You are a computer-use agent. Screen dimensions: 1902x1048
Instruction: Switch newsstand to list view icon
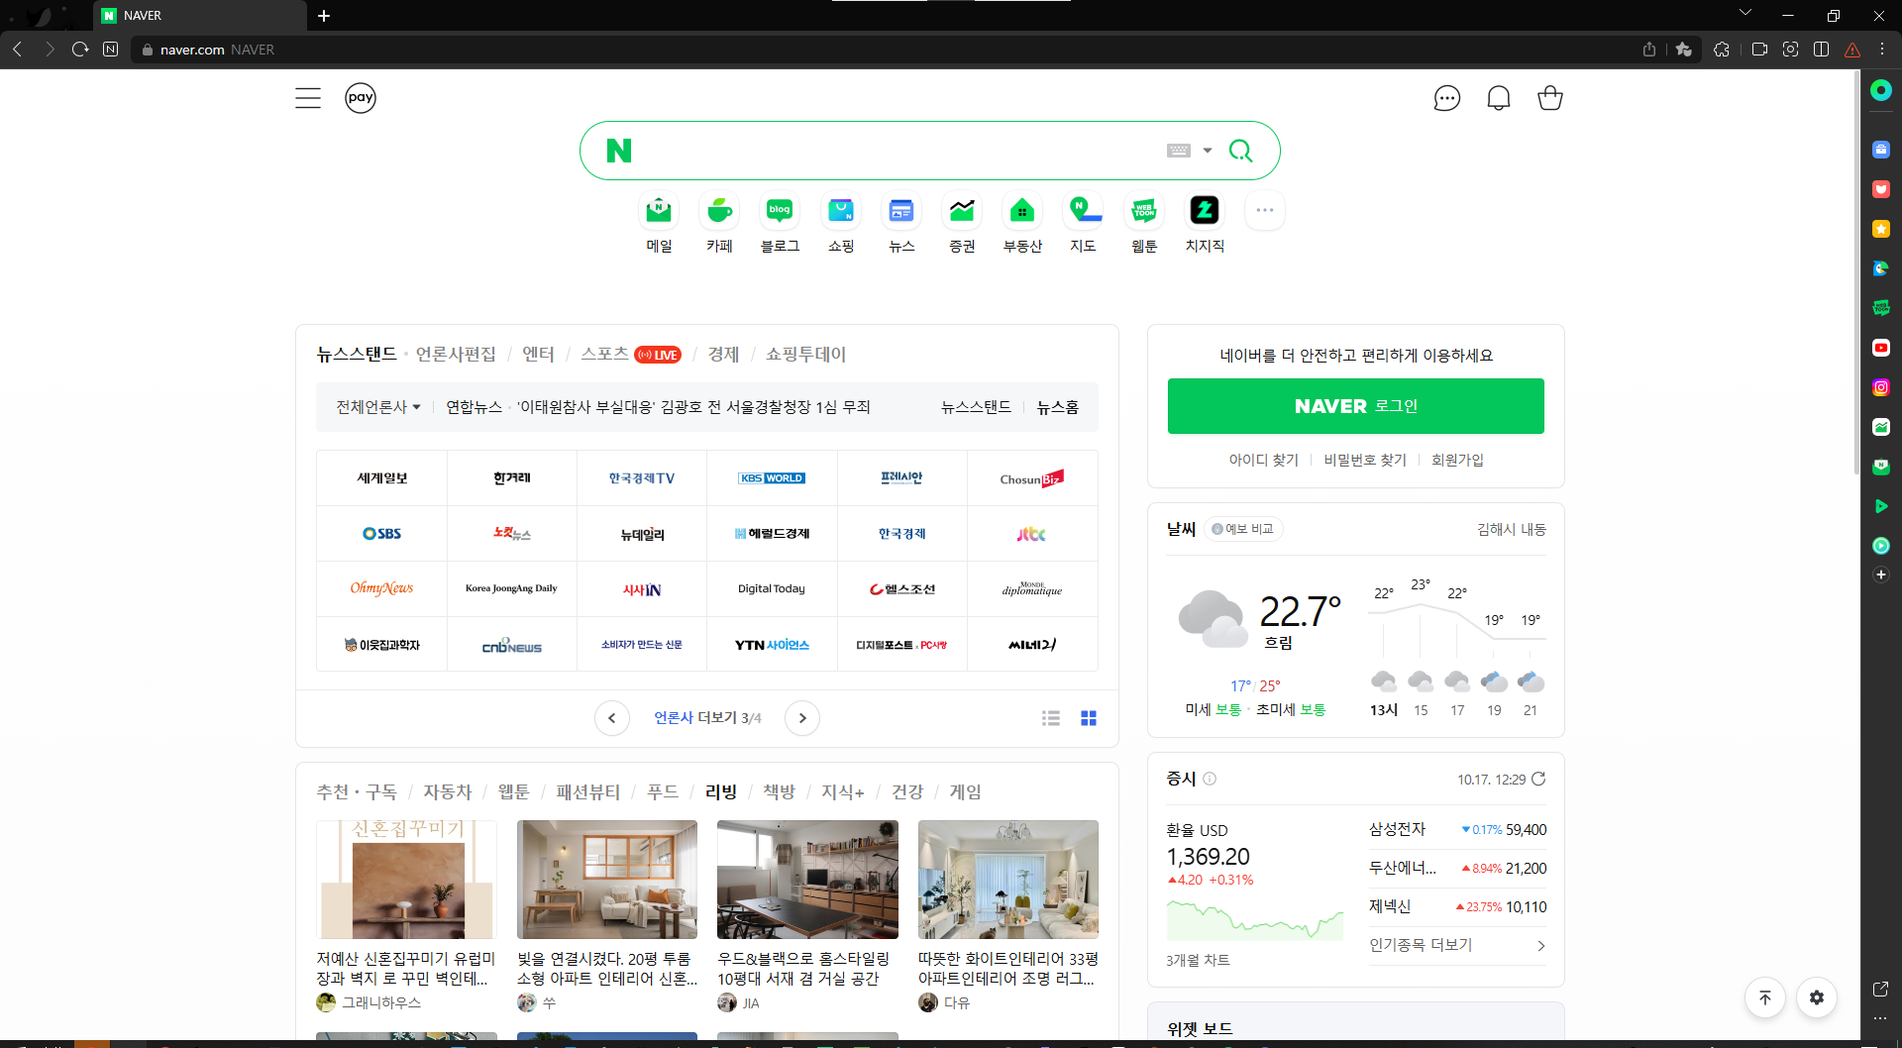click(x=1051, y=718)
